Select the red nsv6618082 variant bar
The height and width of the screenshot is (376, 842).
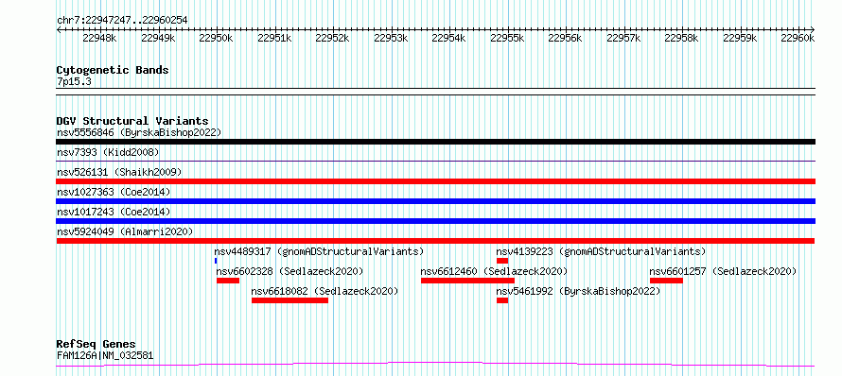point(290,300)
